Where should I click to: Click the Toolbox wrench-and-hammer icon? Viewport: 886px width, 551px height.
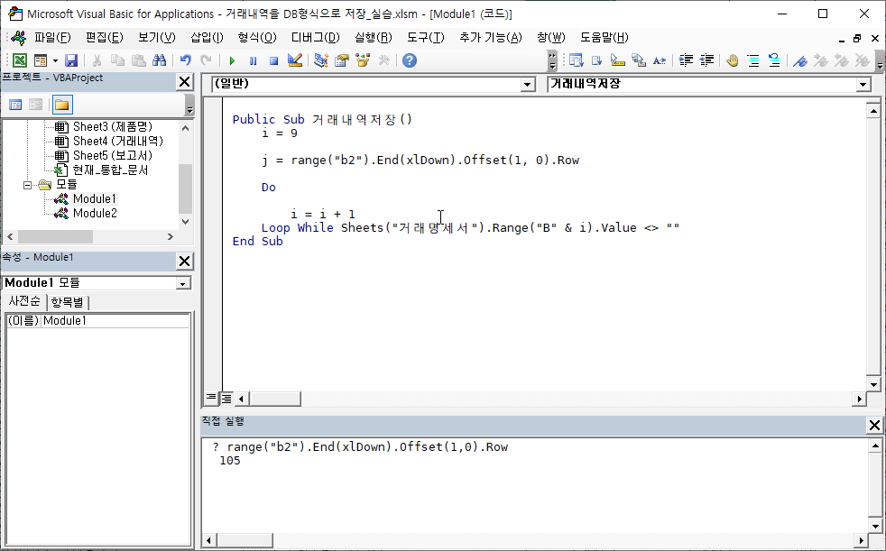(x=383, y=60)
